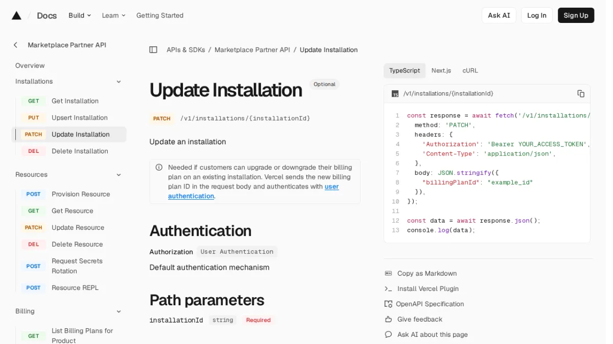The image size is (613, 344).
Task: Click the back arrow beside Marketplace Partner API
Action: tap(15, 45)
